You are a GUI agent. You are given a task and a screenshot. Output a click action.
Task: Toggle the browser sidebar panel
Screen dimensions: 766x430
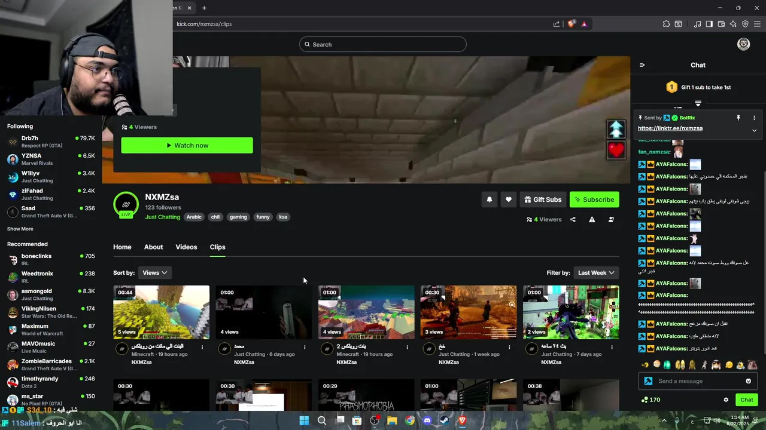(709, 24)
